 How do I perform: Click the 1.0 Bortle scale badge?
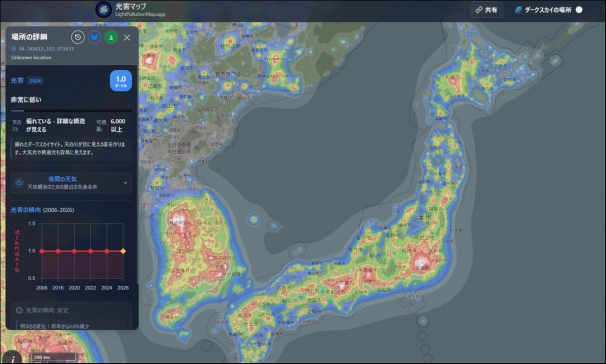tap(121, 81)
